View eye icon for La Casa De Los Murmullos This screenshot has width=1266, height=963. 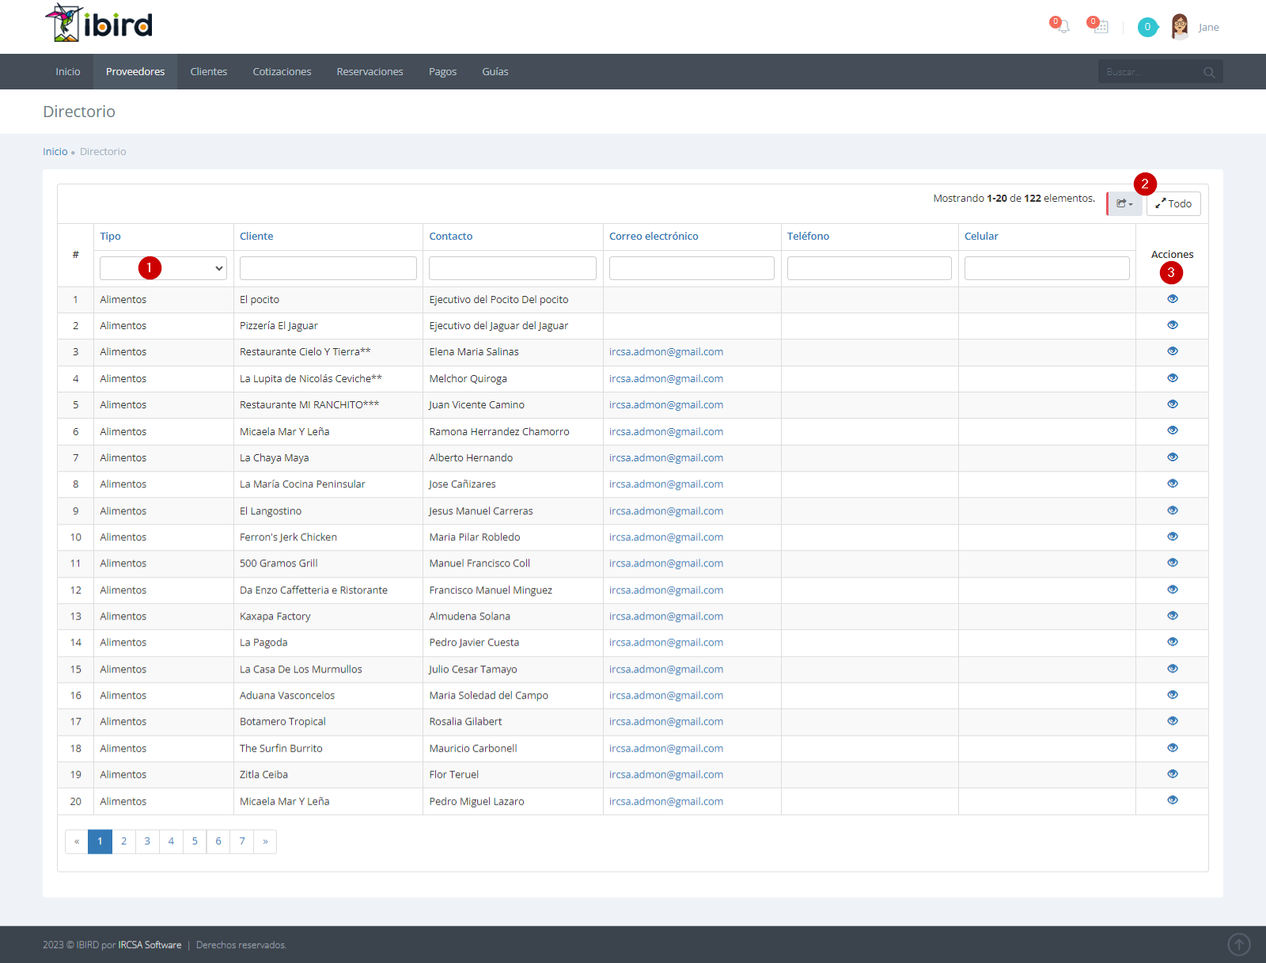(1173, 669)
